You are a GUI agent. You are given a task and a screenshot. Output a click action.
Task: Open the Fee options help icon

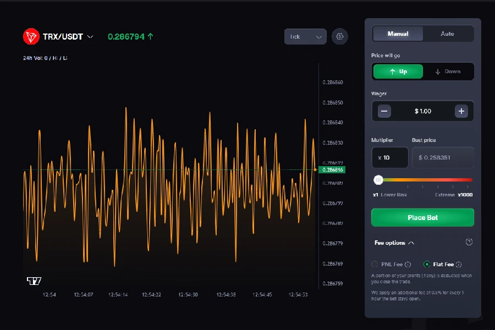(469, 242)
